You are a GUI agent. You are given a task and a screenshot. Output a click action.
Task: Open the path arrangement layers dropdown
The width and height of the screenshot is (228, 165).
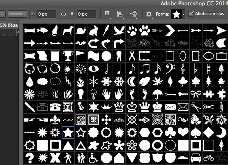coord(134,14)
